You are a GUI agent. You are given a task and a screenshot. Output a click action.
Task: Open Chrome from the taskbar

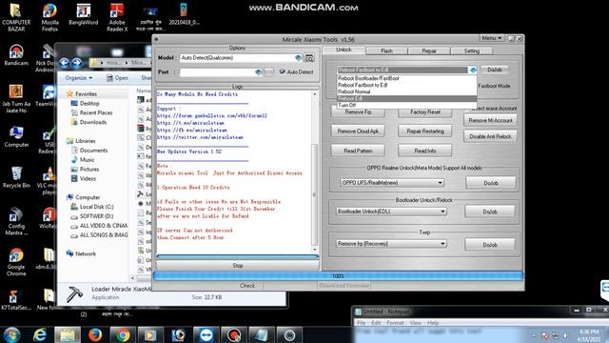(x=123, y=334)
